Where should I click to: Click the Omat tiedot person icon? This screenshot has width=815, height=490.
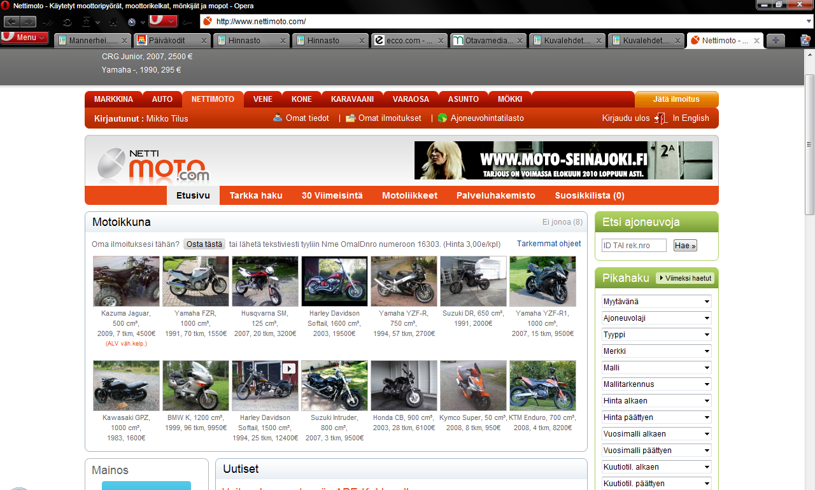click(278, 118)
